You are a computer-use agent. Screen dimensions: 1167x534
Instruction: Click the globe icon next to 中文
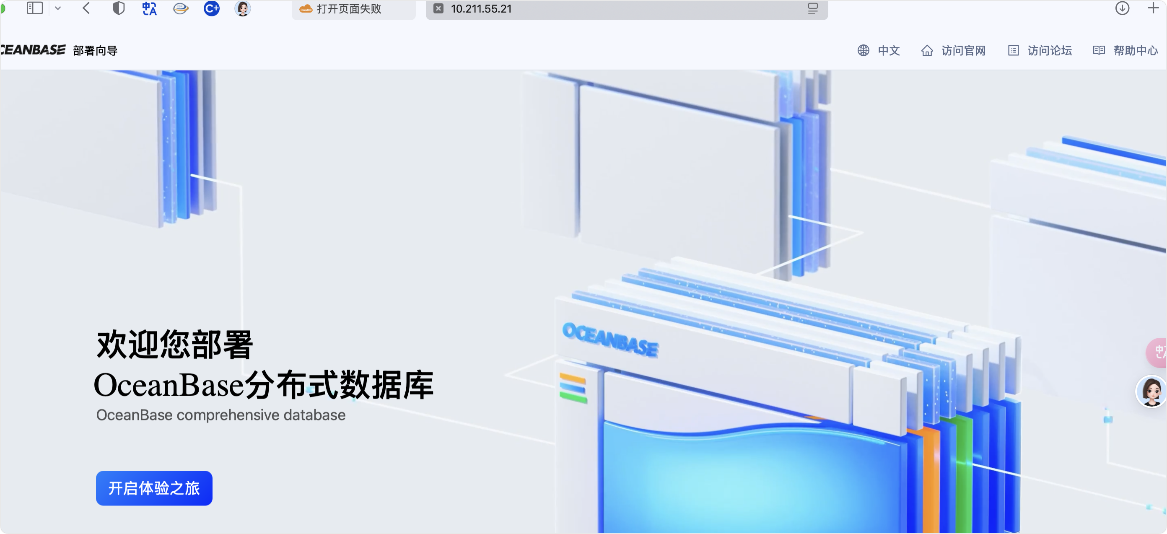pos(863,50)
